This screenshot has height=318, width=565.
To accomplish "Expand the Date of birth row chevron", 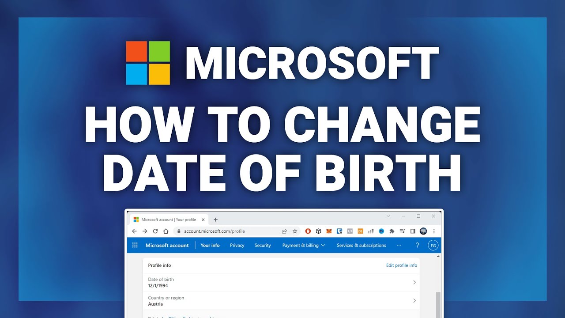I will tap(414, 282).
